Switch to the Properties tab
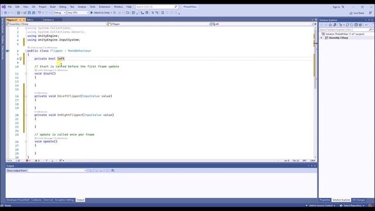The height and width of the screenshot is (211, 375). coord(325,200)
